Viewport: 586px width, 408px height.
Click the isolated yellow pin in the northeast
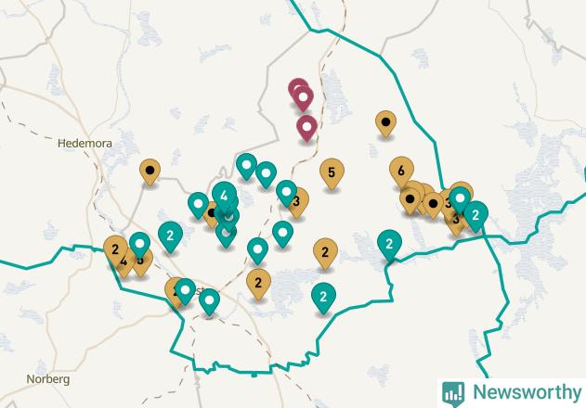pos(385,122)
